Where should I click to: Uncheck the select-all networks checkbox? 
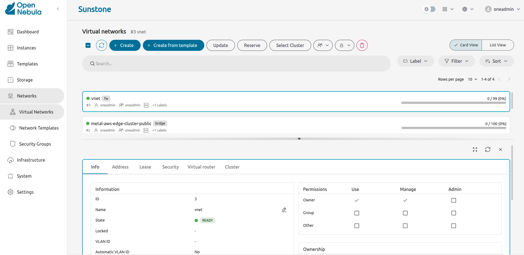tap(88, 45)
